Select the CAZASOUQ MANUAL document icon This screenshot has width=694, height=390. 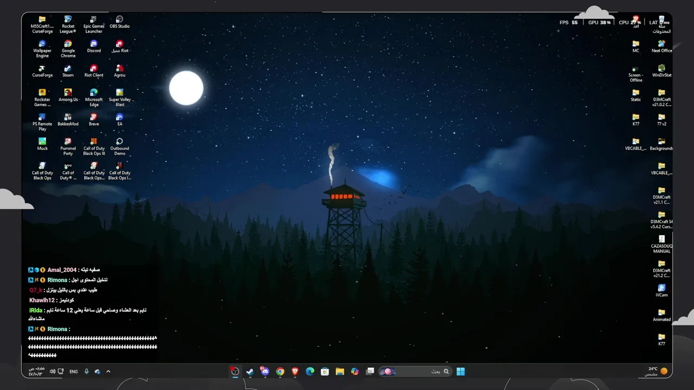point(661,244)
